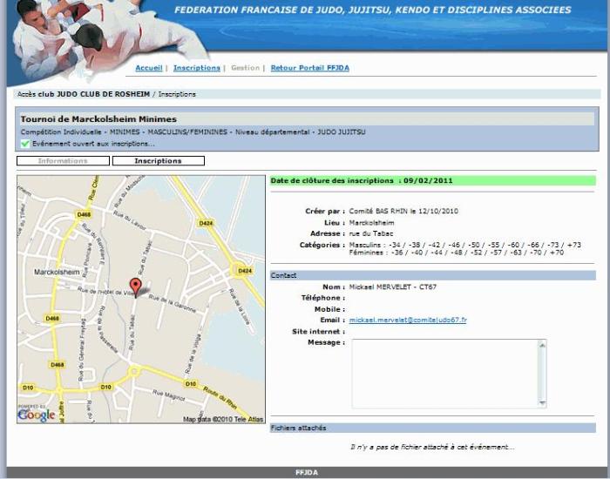Screen dimensions: 610x479
Task: Click the red location marker on the map
Action: click(x=135, y=286)
